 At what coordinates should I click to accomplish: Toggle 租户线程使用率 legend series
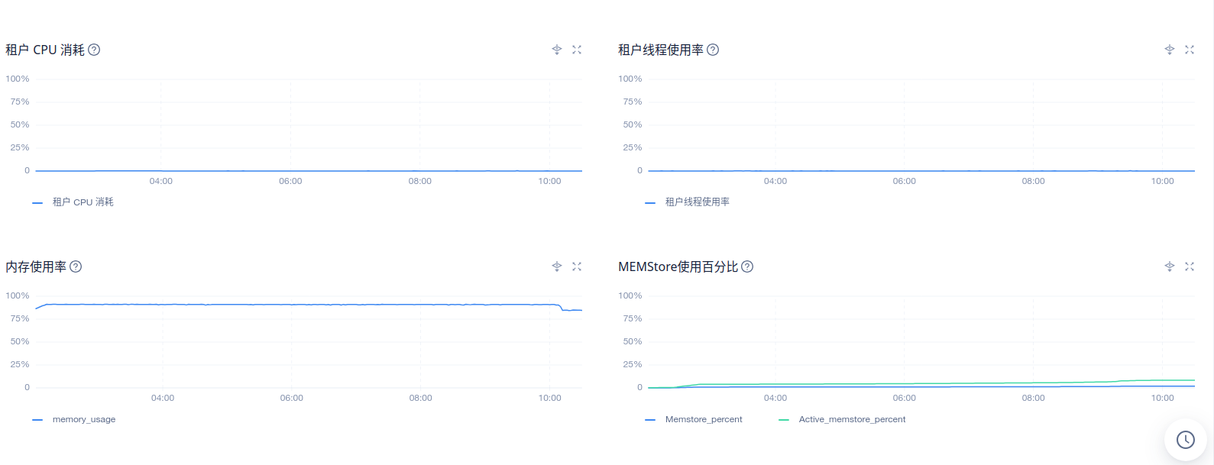coord(696,202)
